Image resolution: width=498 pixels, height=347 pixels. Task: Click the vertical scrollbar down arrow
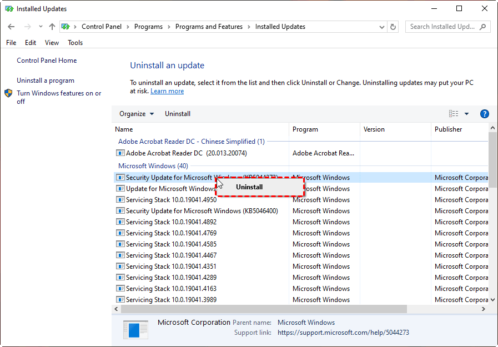pyautogui.click(x=492, y=300)
